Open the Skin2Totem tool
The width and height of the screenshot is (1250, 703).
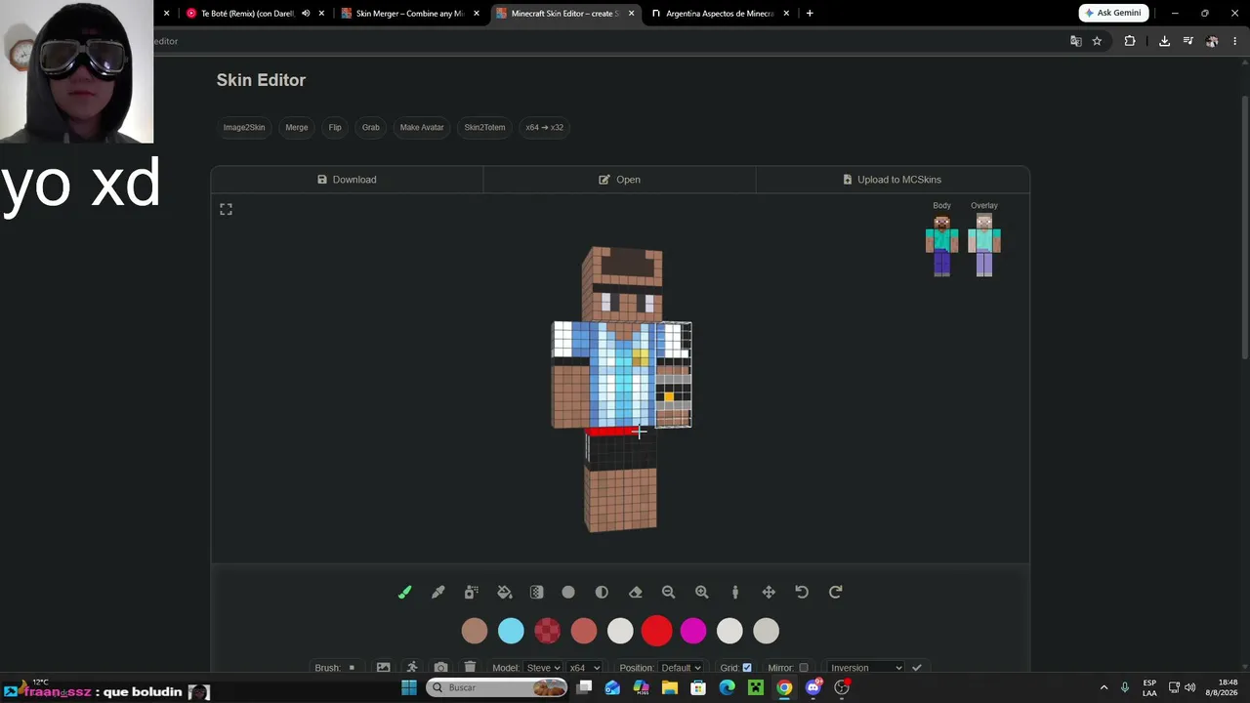[485, 127]
